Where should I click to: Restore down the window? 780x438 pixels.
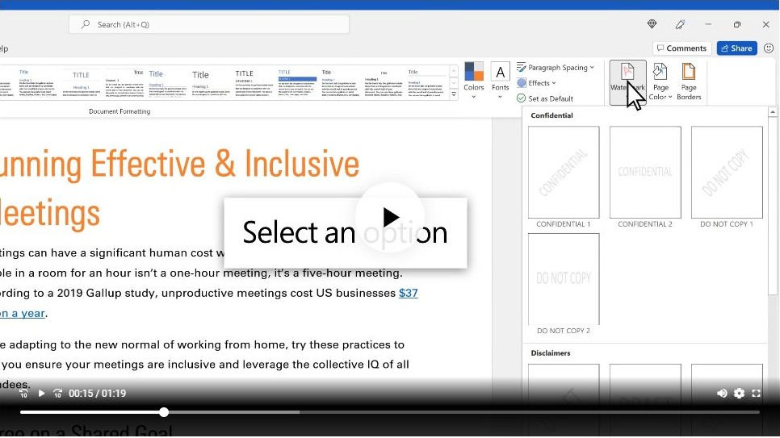[736, 24]
